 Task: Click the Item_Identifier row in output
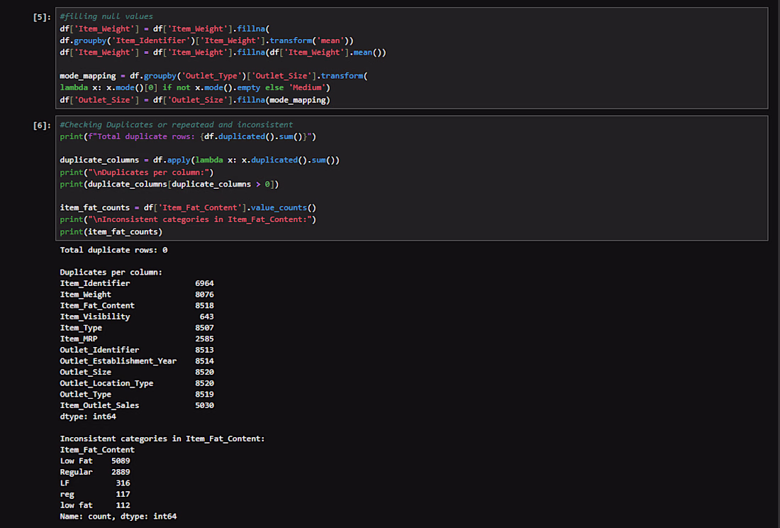[137, 283]
